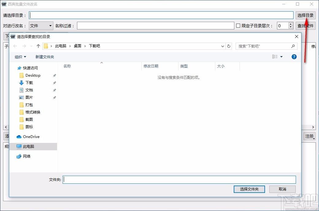This screenshot has height=211, width=319.
Task: Click the 请选择目录 input in main window
Action: point(161,15)
